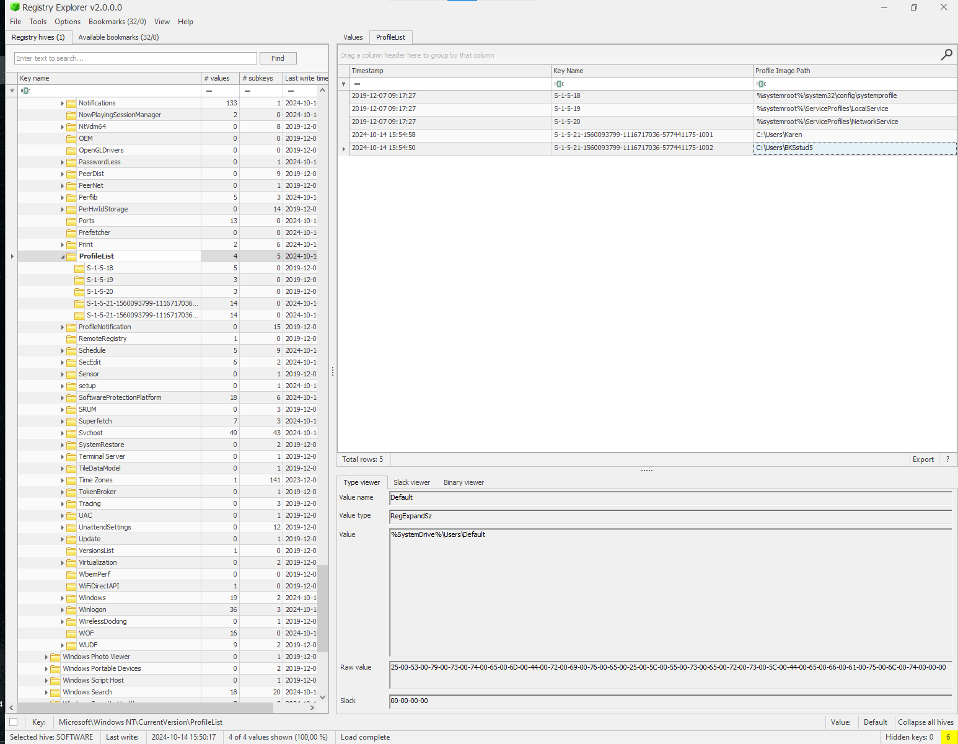Click the yellow 6 indicator in status bar
The height and width of the screenshot is (744, 958).
pos(948,737)
